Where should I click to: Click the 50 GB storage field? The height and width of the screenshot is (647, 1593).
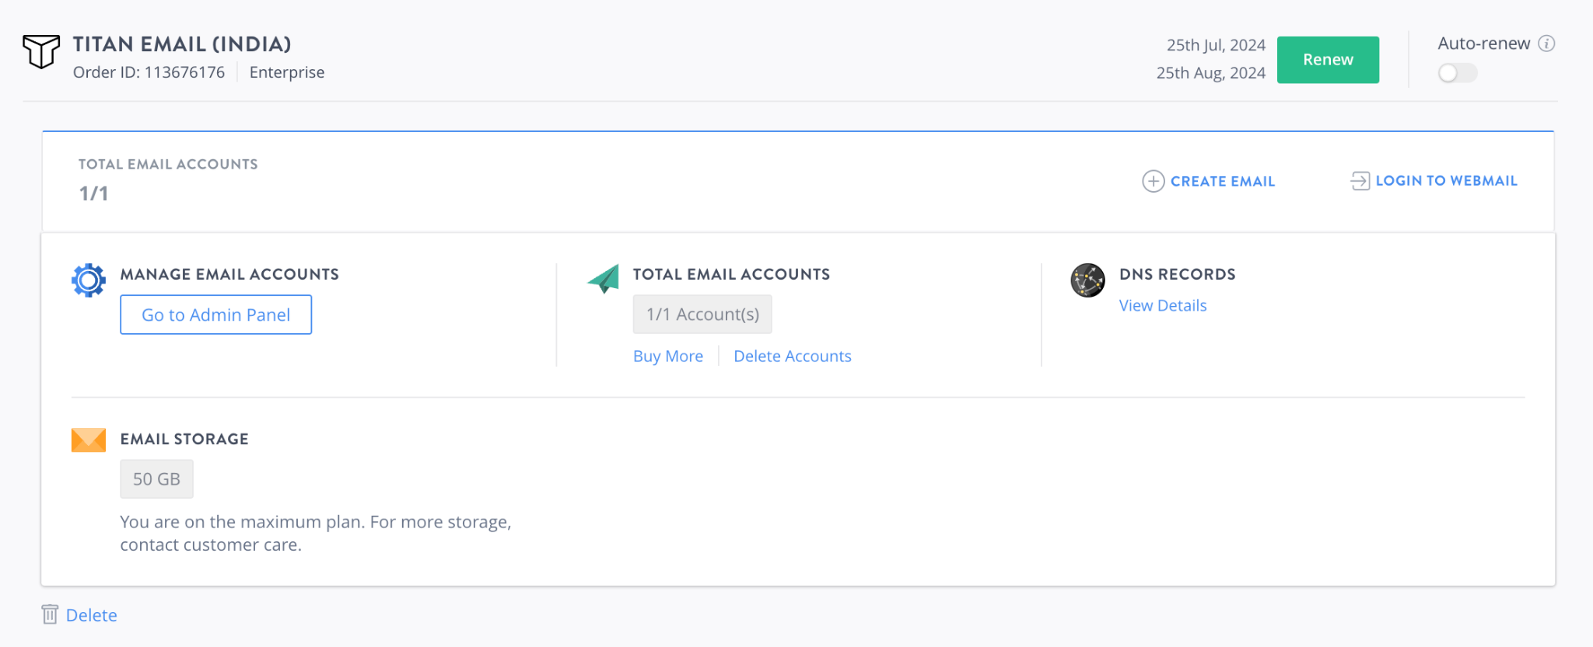[x=156, y=479]
